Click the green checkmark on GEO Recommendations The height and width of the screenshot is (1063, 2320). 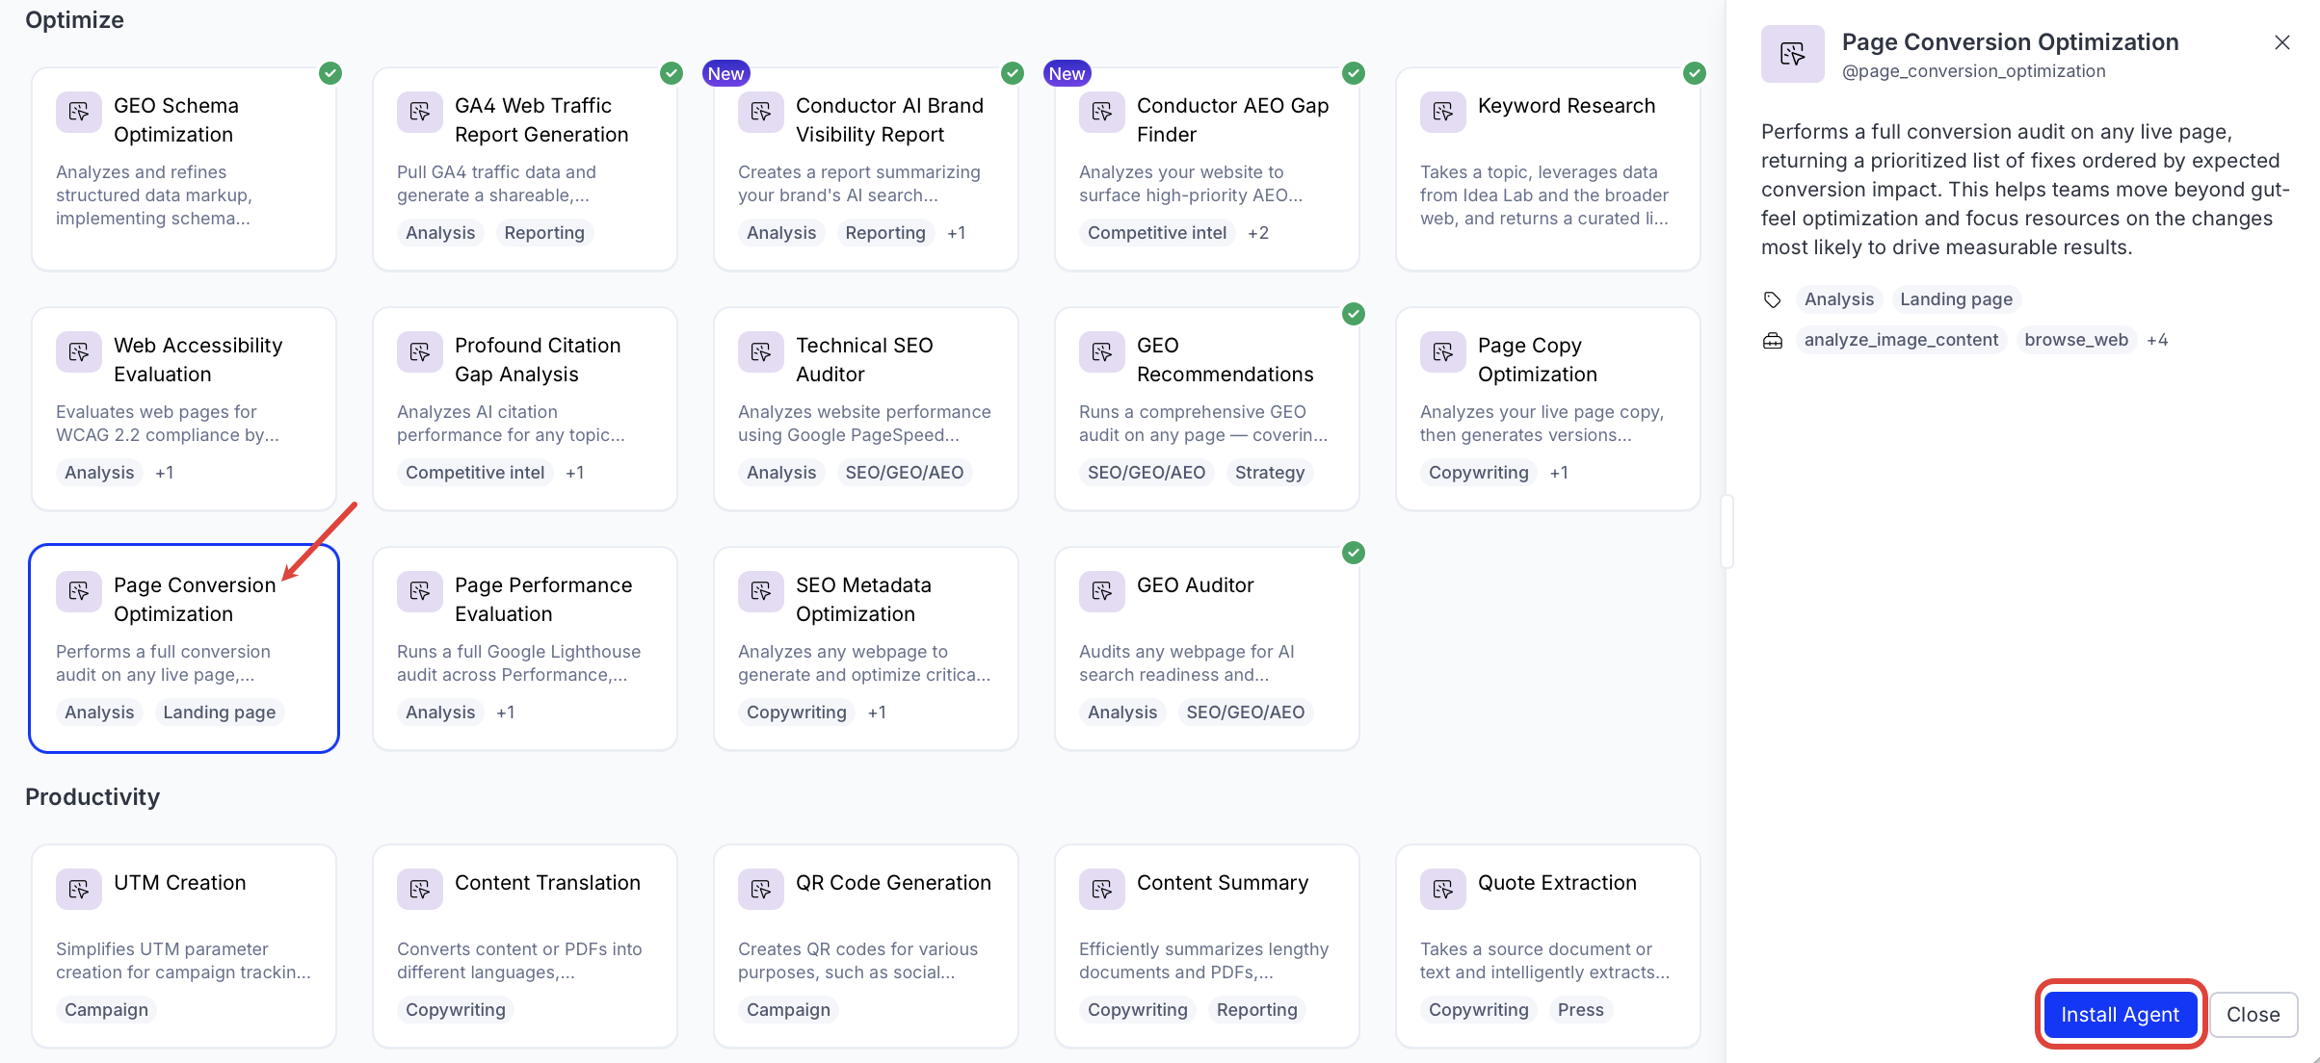(x=1354, y=314)
